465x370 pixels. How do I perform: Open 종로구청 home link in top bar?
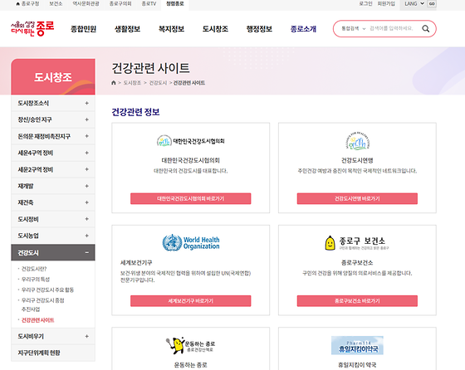27,4
